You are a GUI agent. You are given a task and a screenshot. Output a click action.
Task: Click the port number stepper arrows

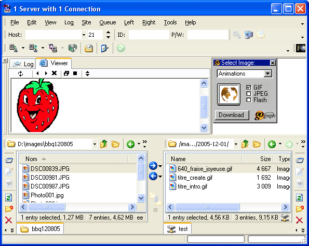click(x=108, y=35)
